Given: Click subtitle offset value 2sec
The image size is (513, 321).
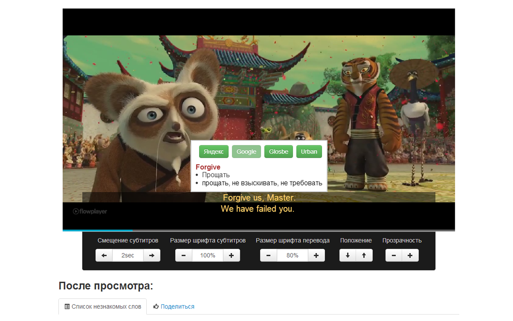Looking at the screenshot, I should coord(128,256).
